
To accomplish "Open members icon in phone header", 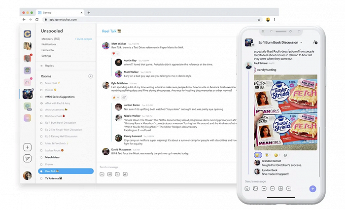I will coord(315,42).
